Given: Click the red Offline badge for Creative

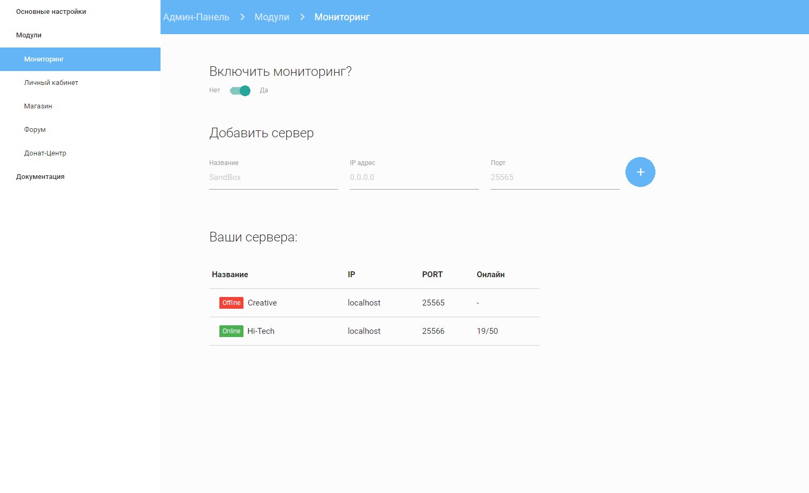Looking at the screenshot, I should point(231,303).
